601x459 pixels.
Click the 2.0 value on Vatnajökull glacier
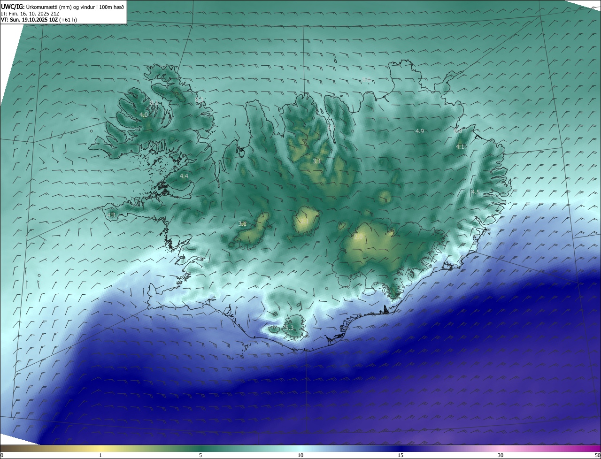(358, 237)
